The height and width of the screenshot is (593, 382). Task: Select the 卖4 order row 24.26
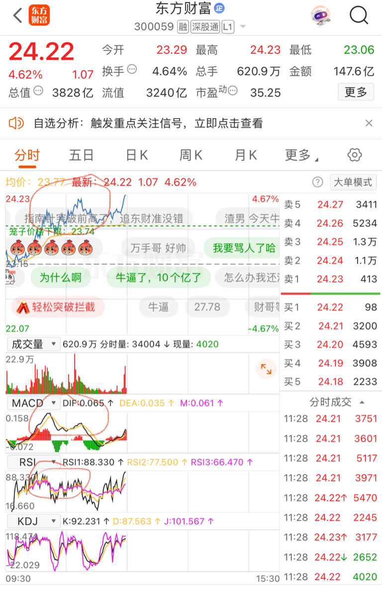pos(330,223)
